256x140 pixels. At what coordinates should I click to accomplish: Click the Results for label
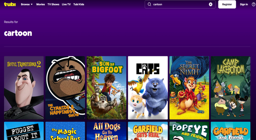tap(11, 22)
